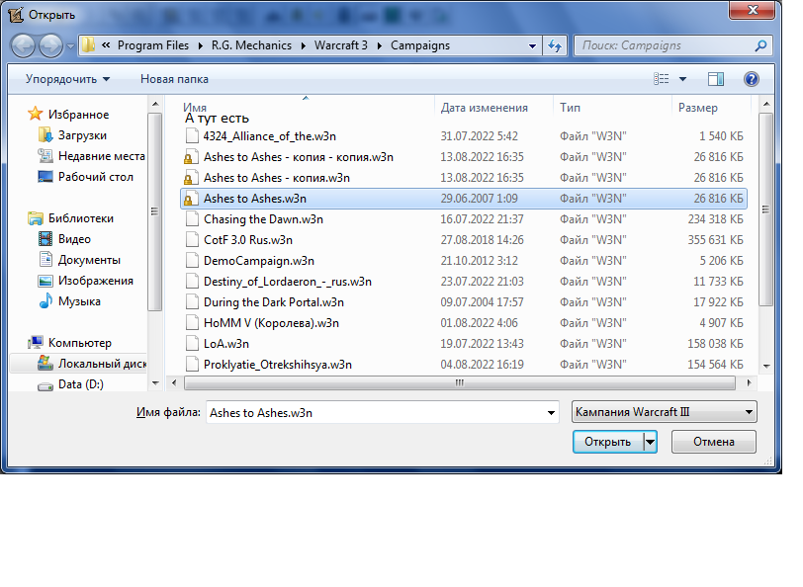Sort by 'Тип' column header
The height and width of the screenshot is (587, 803).
tap(570, 108)
